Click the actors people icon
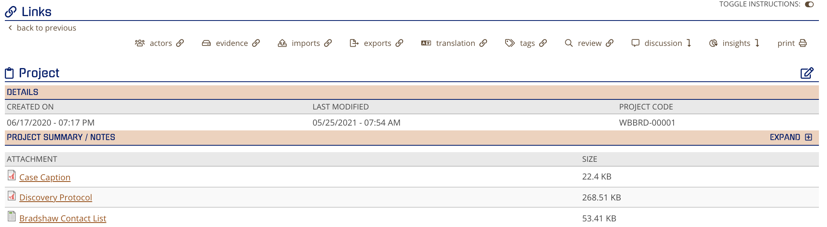This screenshot has height=227, width=827. click(140, 43)
